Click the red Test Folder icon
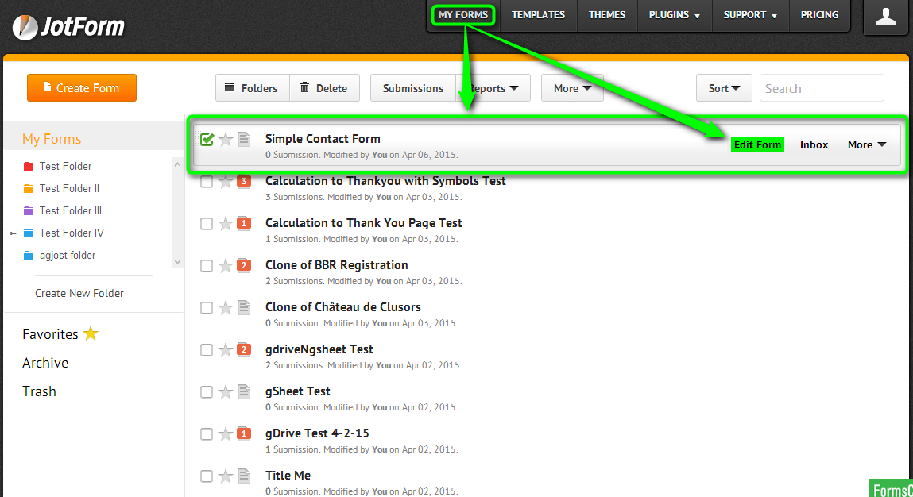The height and width of the screenshot is (497, 913). (29, 167)
